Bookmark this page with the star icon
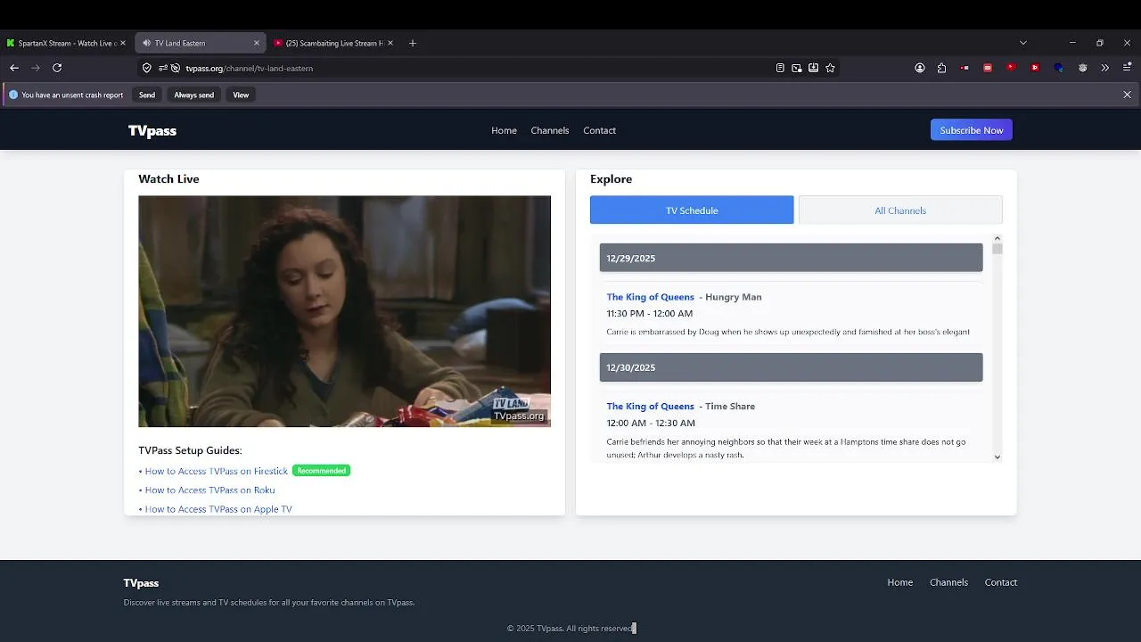Viewport: 1141px width, 642px height. [x=831, y=68]
